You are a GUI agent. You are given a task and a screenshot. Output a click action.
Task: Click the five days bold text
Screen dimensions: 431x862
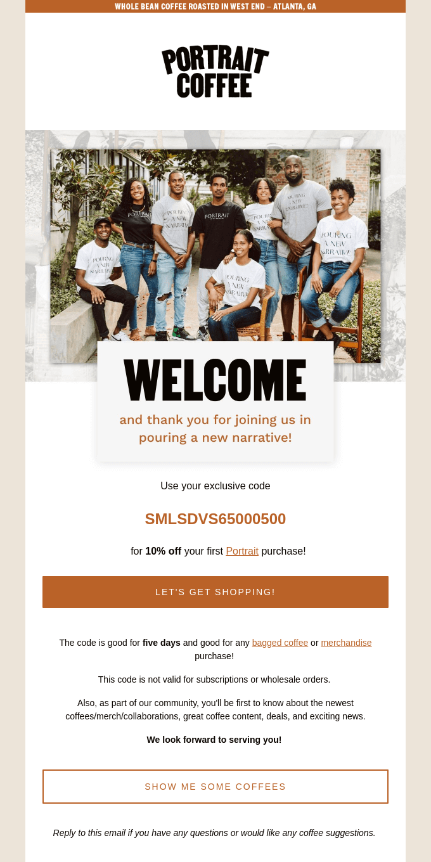click(161, 643)
